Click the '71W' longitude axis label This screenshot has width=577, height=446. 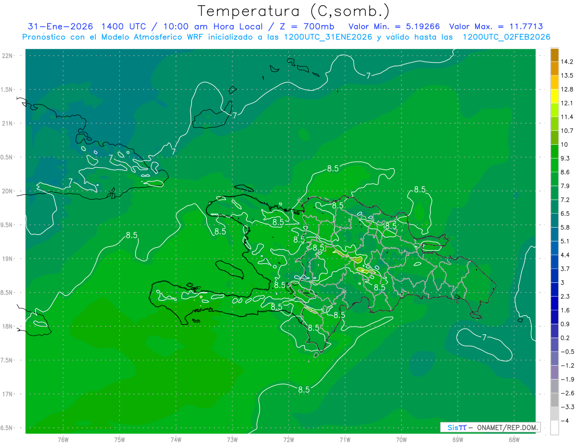(x=345, y=439)
